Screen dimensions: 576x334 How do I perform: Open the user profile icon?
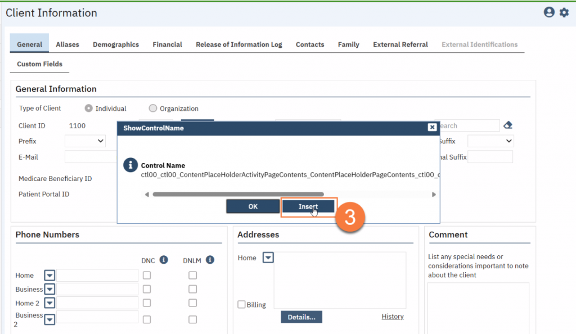click(x=549, y=12)
